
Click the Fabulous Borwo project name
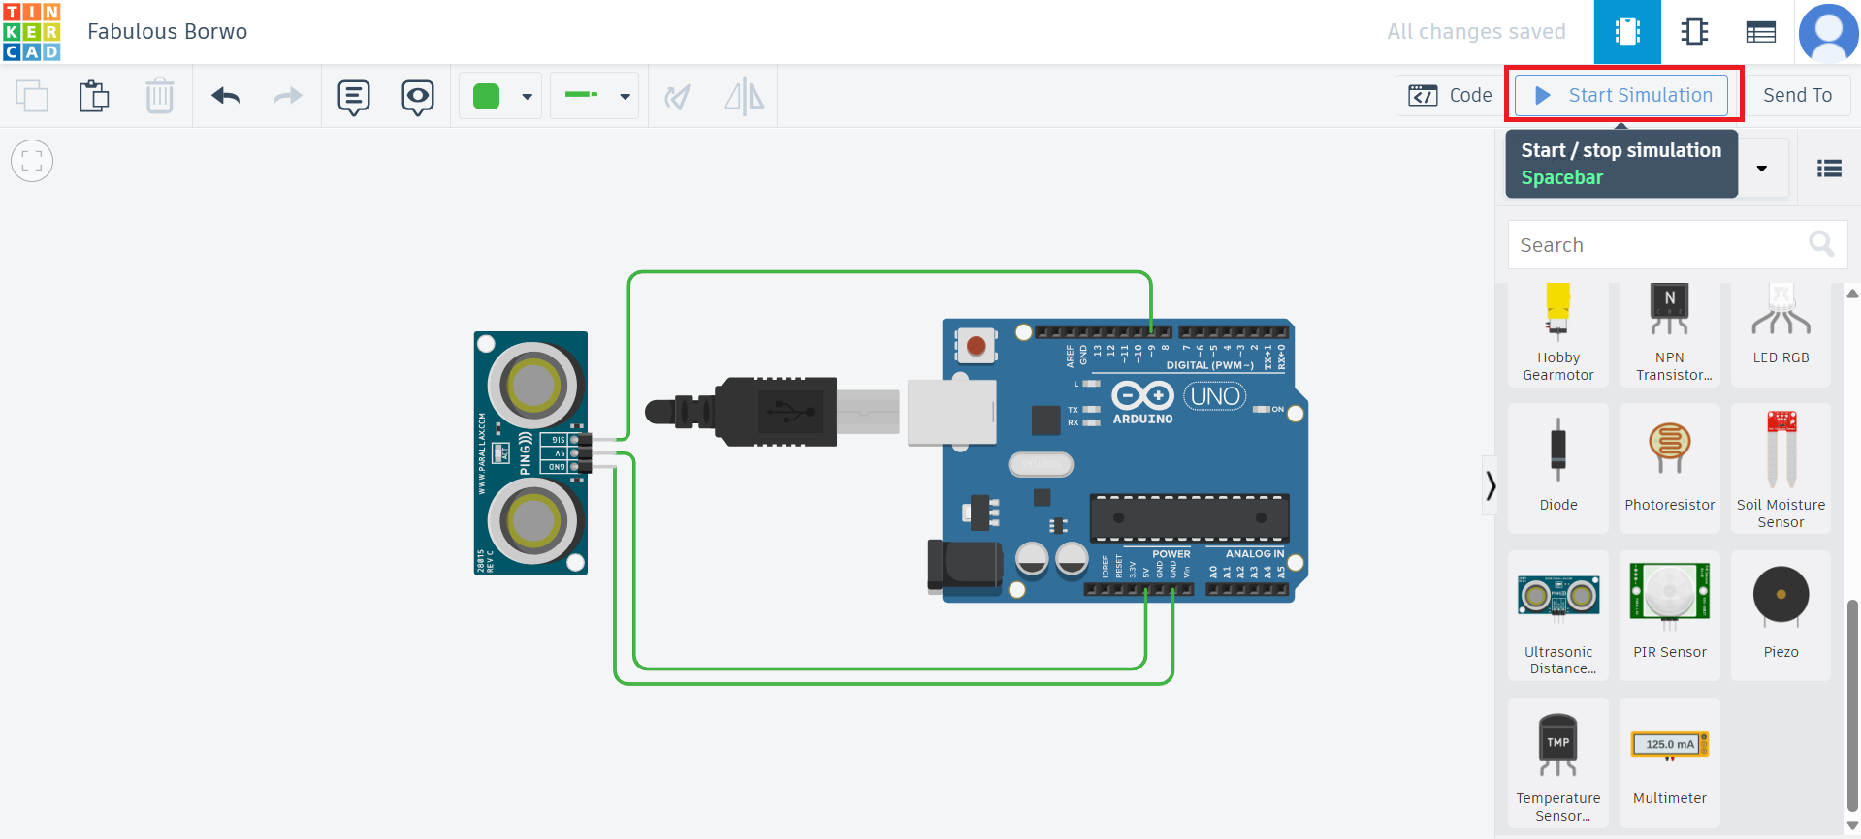coord(167,31)
